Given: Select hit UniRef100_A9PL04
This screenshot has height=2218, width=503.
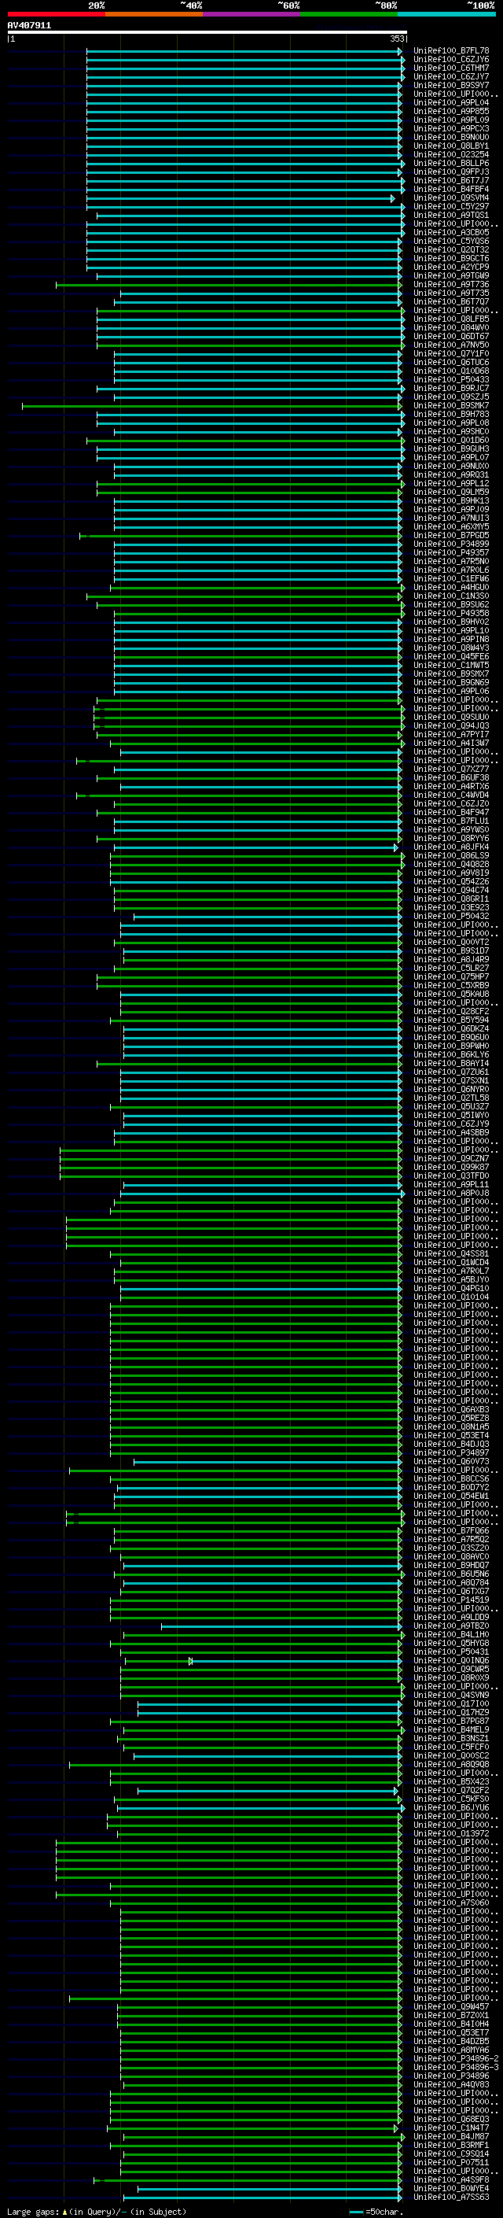Looking at the screenshot, I should [x=450, y=102].
